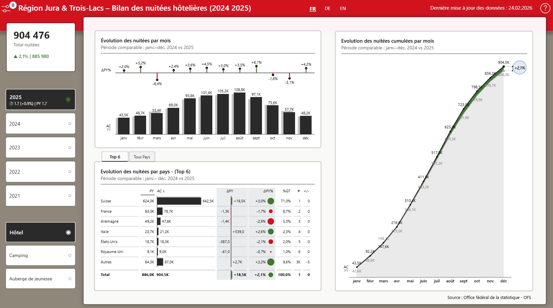Choose the Auberge de jeunesse option

40,279
